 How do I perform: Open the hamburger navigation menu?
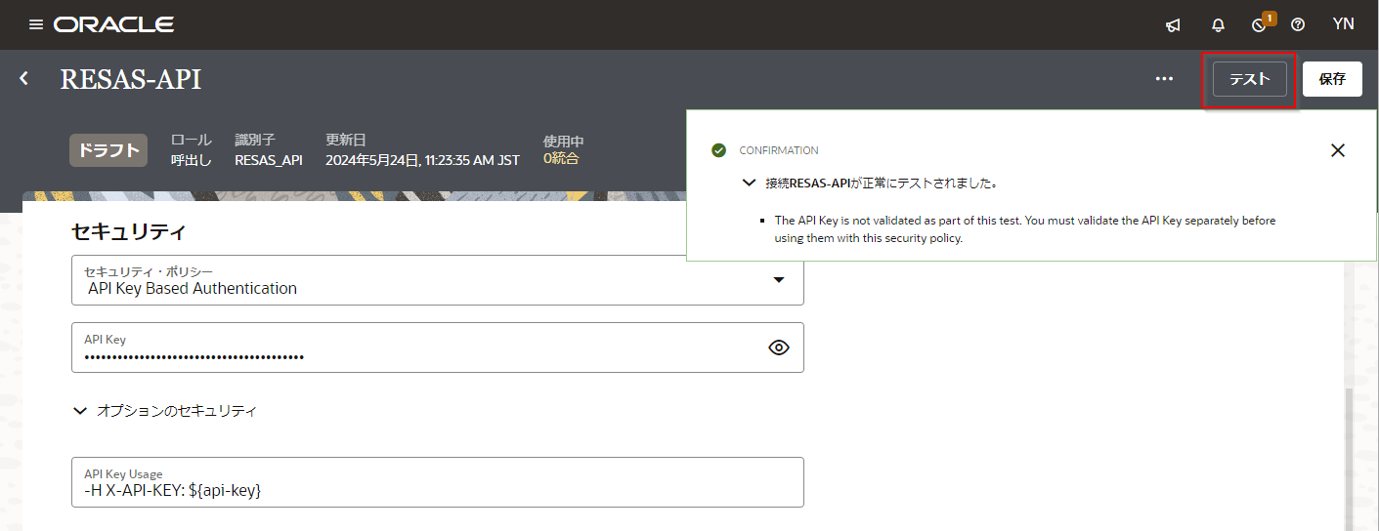click(x=36, y=24)
